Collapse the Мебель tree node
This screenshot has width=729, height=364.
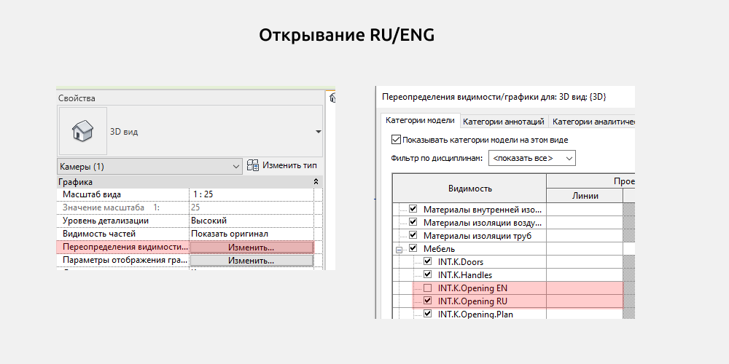pyautogui.click(x=399, y=249)
